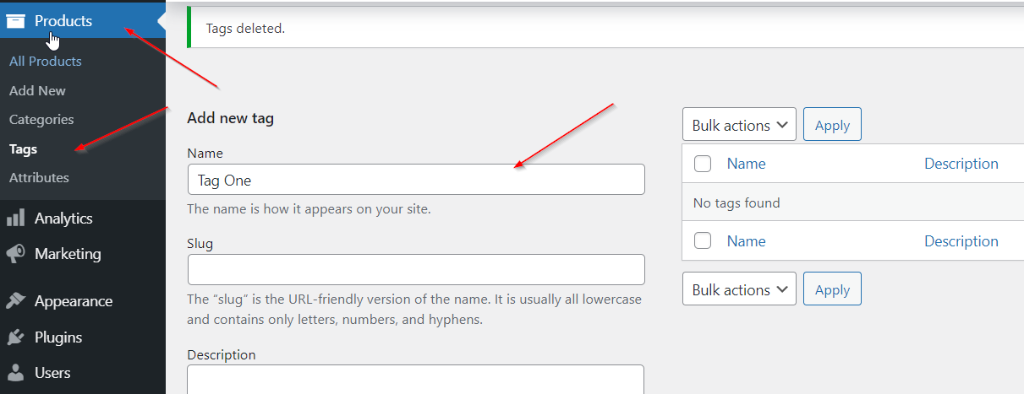The image size is (1024, 394).
Task: Open All Products submenu item
Action: pyautogui.click(x=46, y=62)
